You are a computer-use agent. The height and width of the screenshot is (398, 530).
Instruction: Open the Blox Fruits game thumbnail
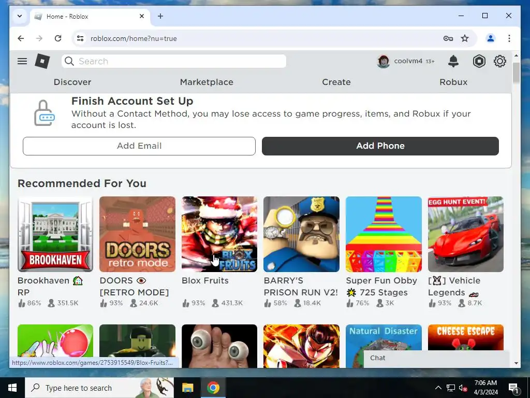point(219,234)
